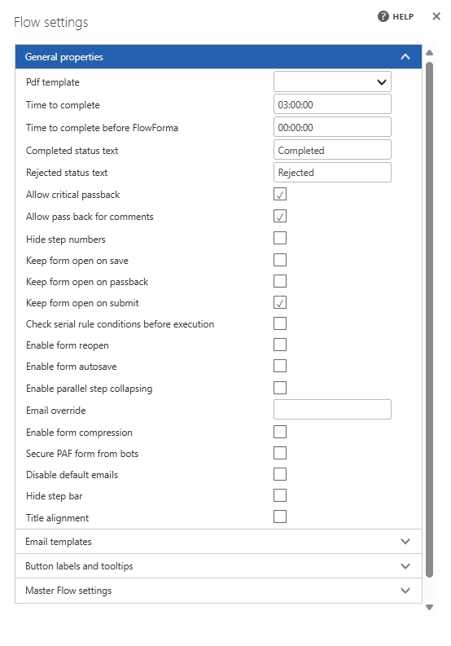Click the 'Email override' label
The width and height of the screenshot is (451, 646).
[55, 411]
